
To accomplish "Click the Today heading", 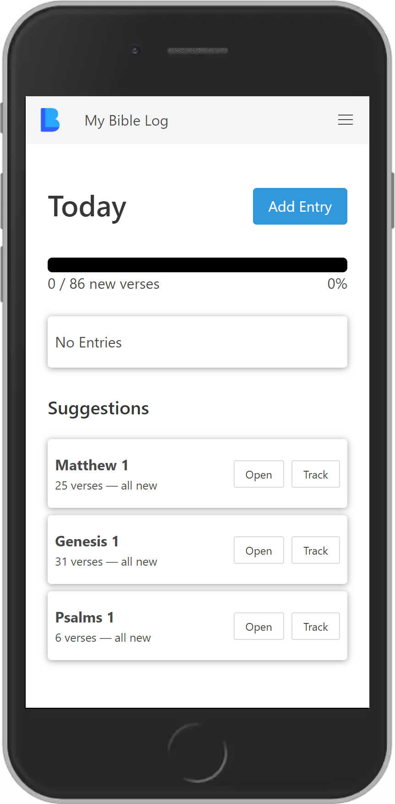I will [x=87, y=207].
